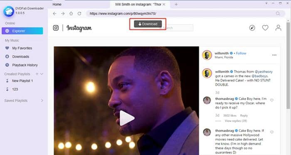Click the Instagram camera logo icon
Image resolution: width=291 pixels, height=155 pixels.
click(x=56, y=28)
